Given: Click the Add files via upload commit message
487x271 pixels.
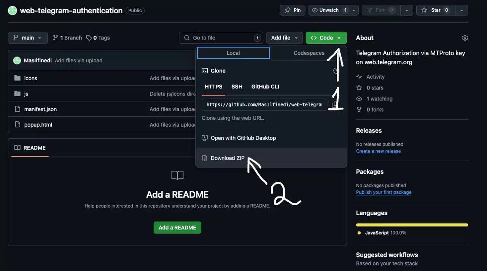Looking at the screenshot, I should coord(78,60).
